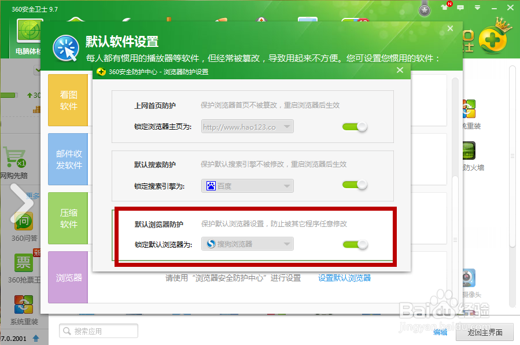Click the right arrow chevron on sidebar
The width and height of the screenshot is (520, 345).
pyautogui.click(x=21, y=203)
